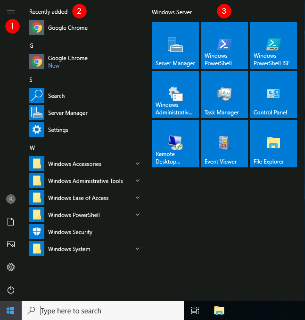
Task: Launch the Windows PowerShell tile
Action: (x=224, y=45)
